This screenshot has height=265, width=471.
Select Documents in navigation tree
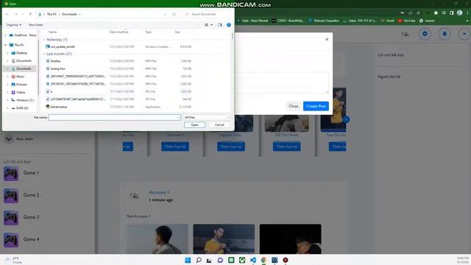pyautogui.click(x=21, y=60)
